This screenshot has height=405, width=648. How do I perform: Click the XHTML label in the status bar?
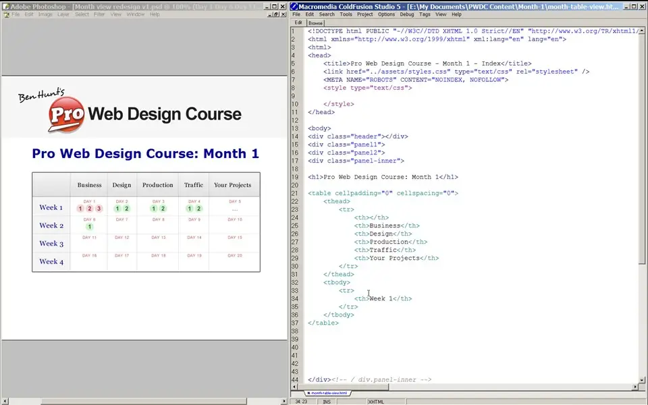[x=376, y=402]
